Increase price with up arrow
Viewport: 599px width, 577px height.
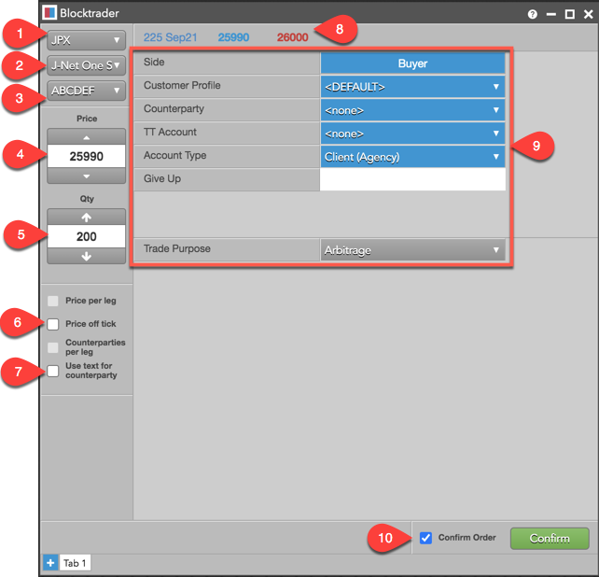(x=86, y=136)
